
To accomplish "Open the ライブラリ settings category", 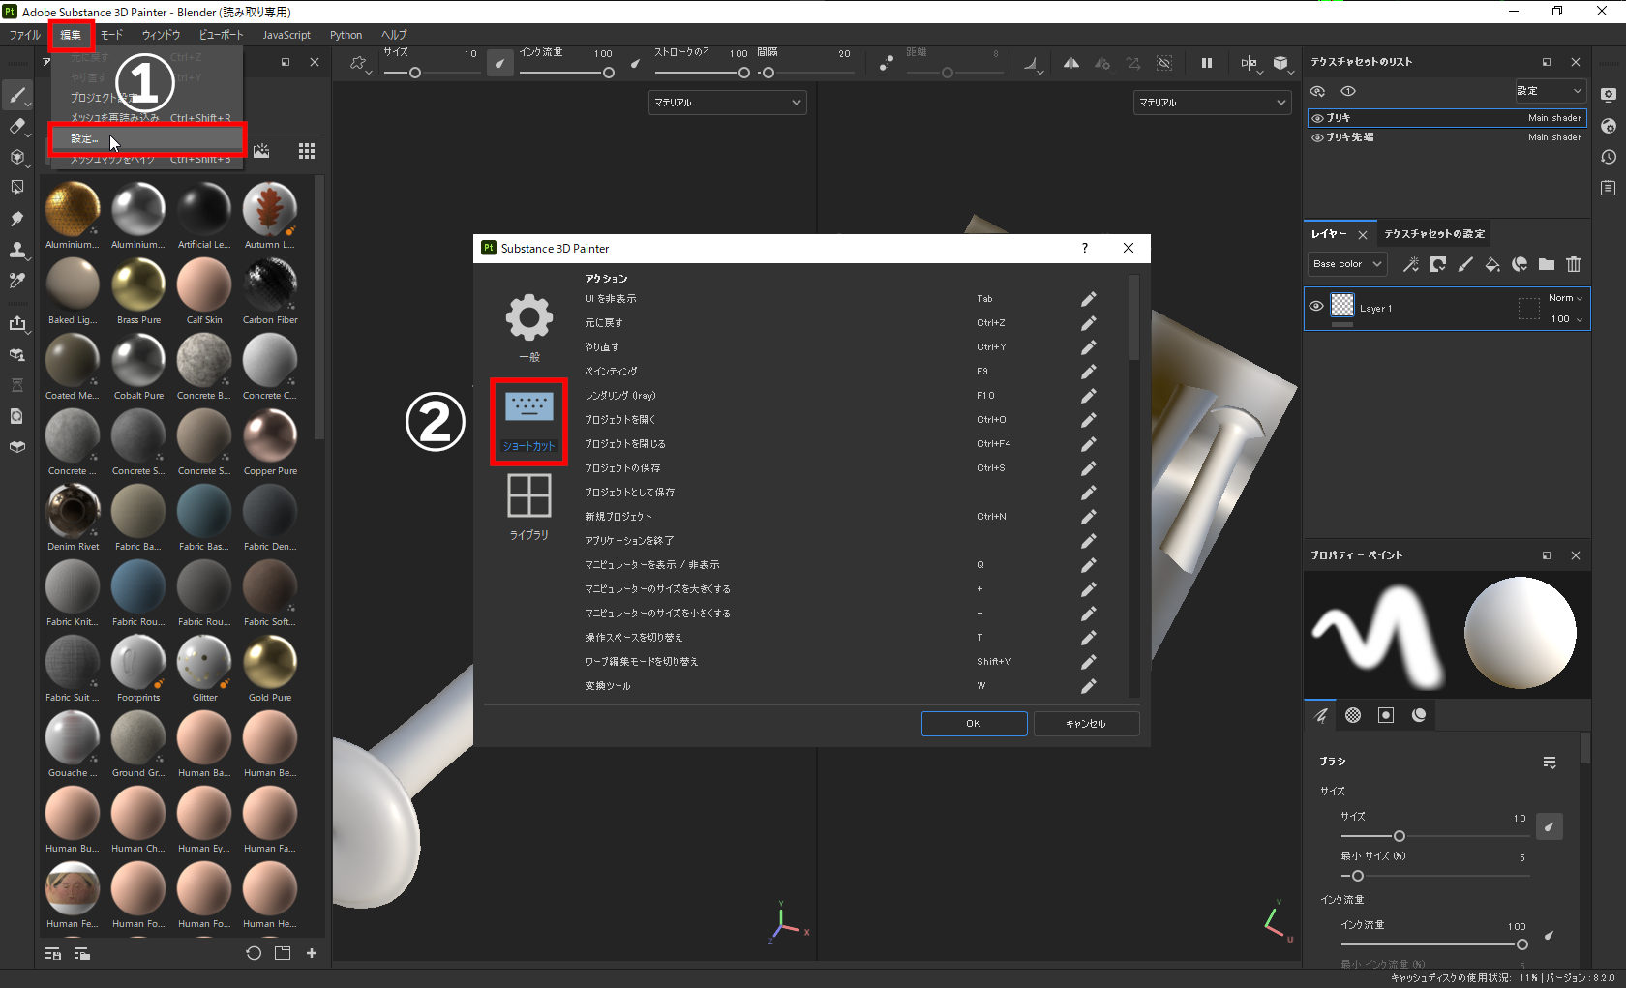I will tap(528, 507).
